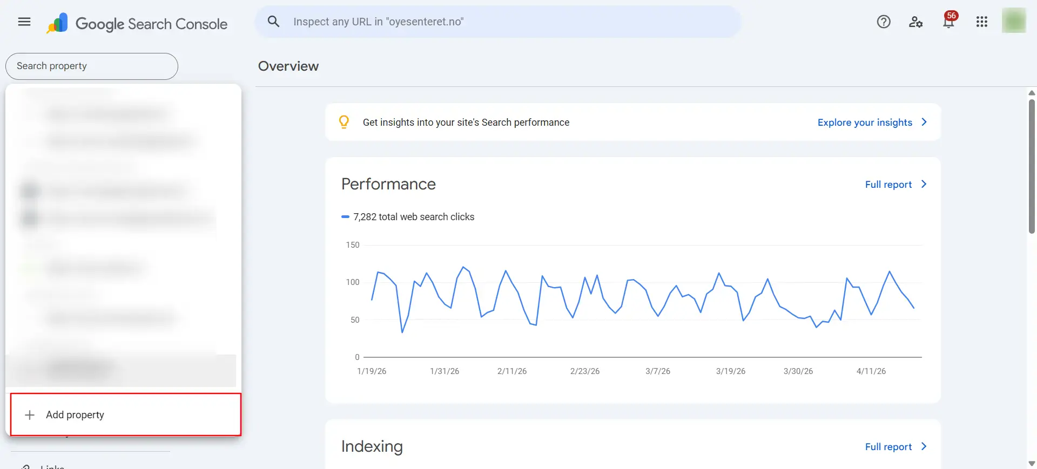Open the Google apps grid
The image size is (1037, 469).
[x=981, y=22]
